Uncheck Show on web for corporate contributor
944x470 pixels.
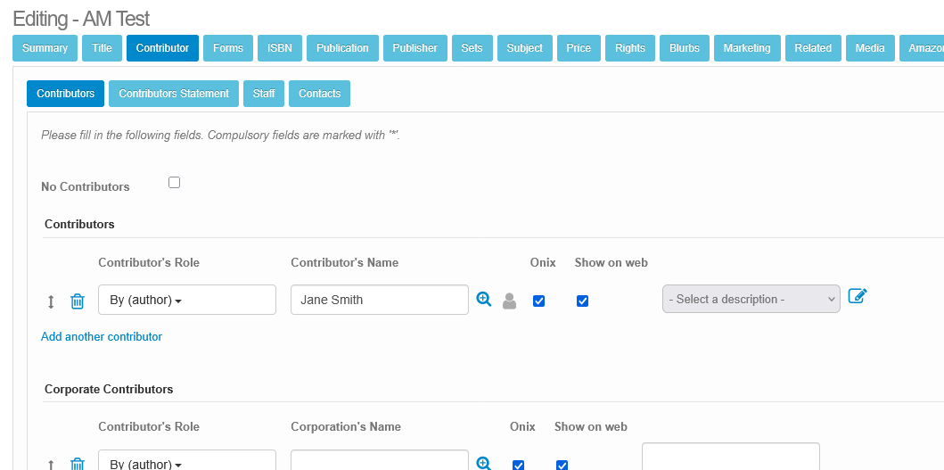pos(562,466)
